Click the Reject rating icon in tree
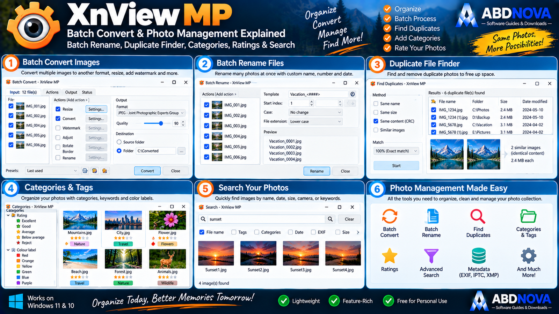The width and height of the screenshot is (559, 314). 19,243
